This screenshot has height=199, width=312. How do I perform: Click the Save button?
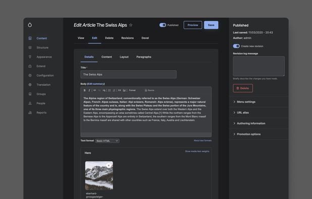tap(211, 25)
